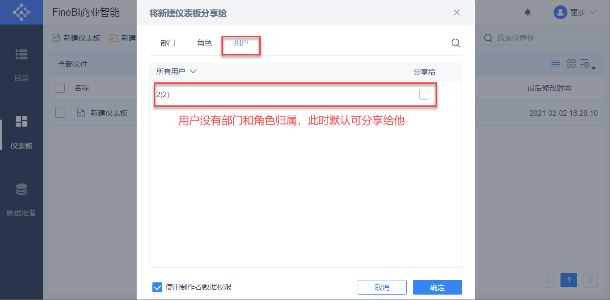Open the 仪表板 dashboard sidebar icon
610x300 pixels.
(22, 122)
